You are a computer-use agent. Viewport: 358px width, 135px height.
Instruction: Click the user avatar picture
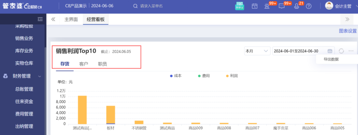click(x=329, y=6)
